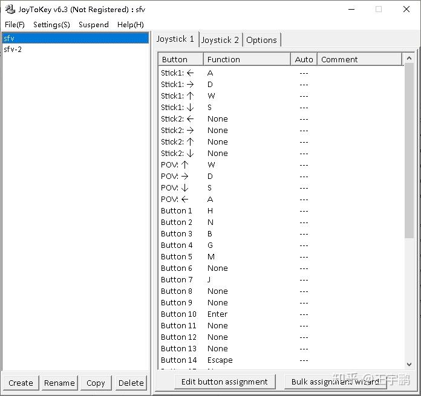Select the Button 3 row

tap(281, 234)
